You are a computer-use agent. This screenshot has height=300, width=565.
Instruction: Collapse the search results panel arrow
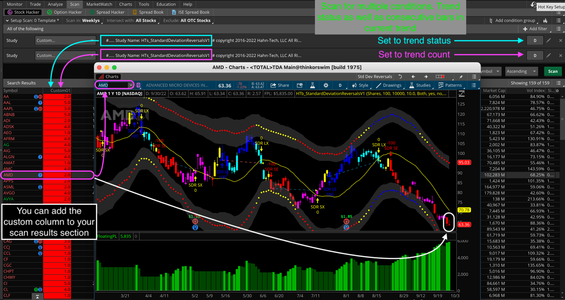click(x=37, y=297)
